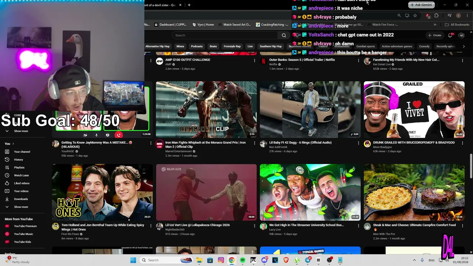Play the Iron Man 2 clip thumbnail
Image resolution: width=473 pixels, height=266 pixels.
coord(206,109)
